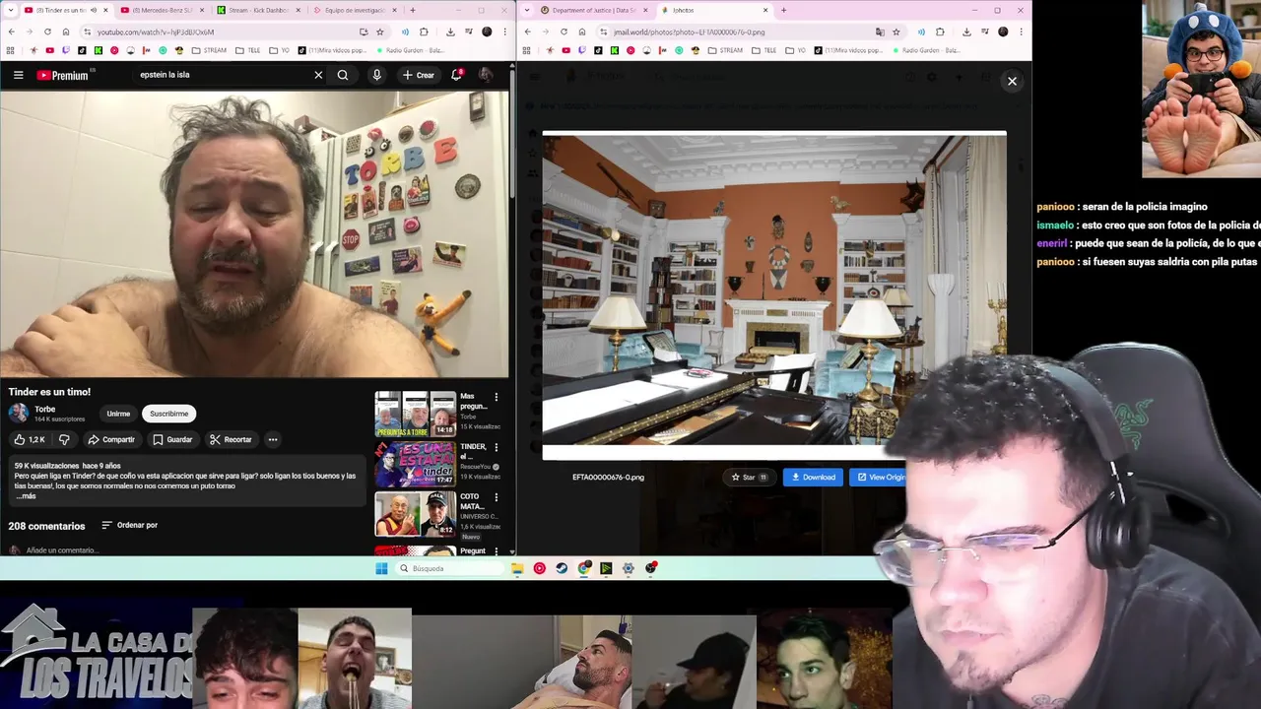Viewport: 1261px width, 709px height.
Task: Close the jmail photo viewer overlay
Action: point(1012,81)
